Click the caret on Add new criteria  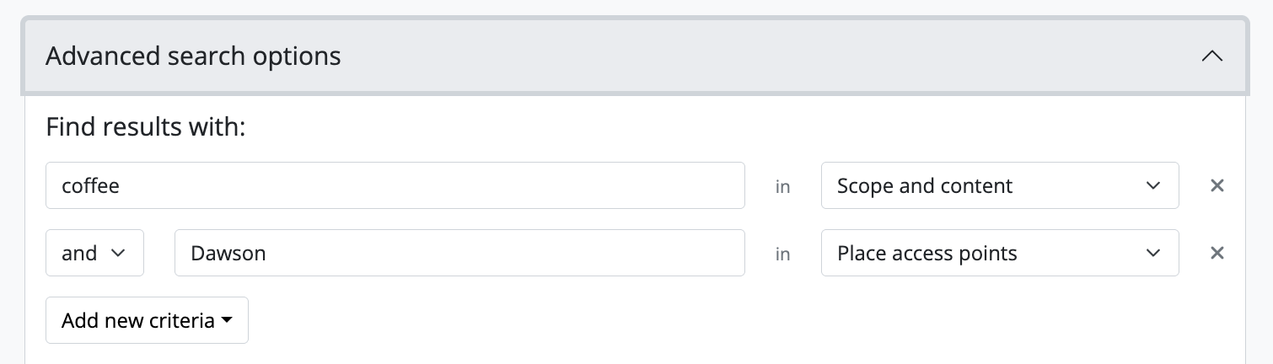coord(227,321)
